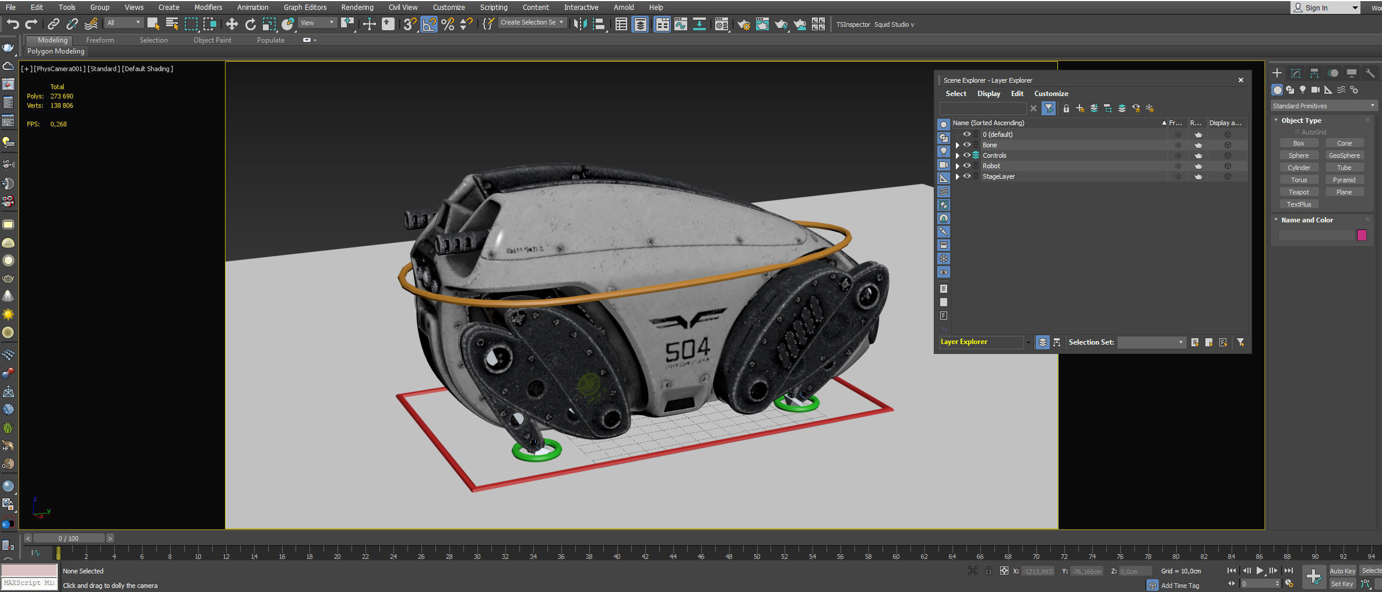Open Standard Primitives dropdown

[x=1324, y=106]
